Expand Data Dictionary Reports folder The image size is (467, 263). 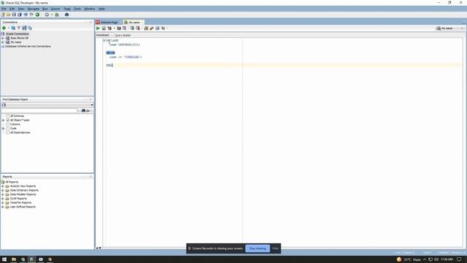point(3,190)
